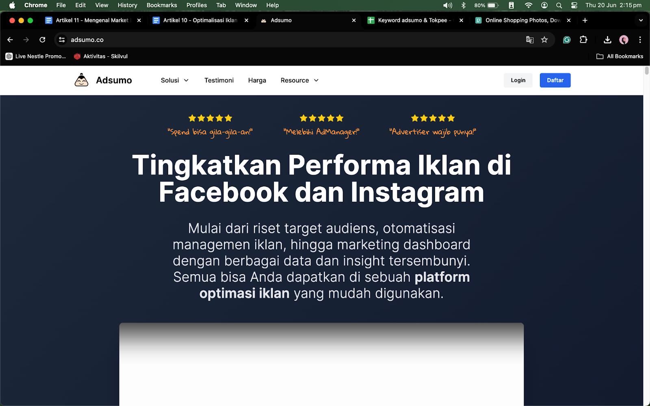Bookmark this page with the star
Screen dimensions: 650x406
tap(544, 40)
